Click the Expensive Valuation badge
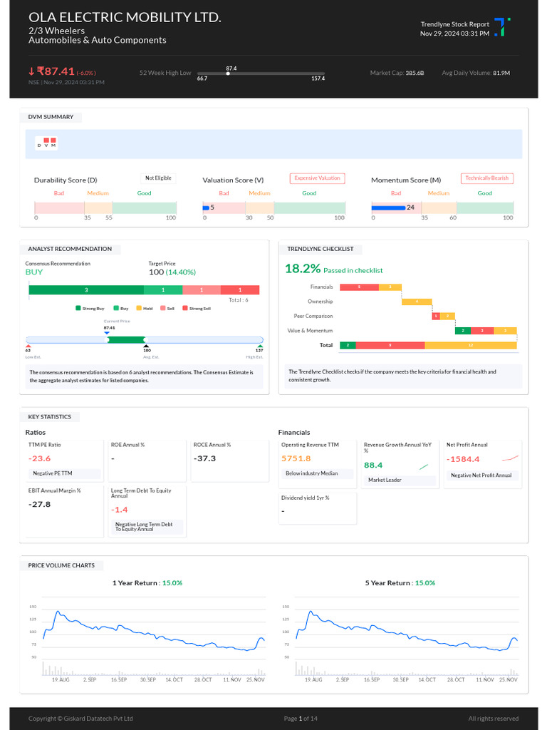 [317, 178]
